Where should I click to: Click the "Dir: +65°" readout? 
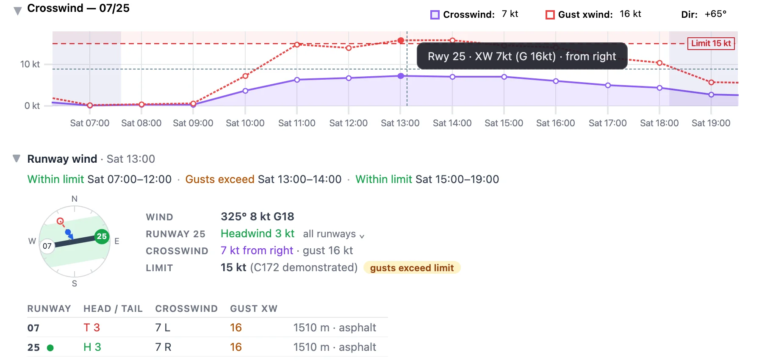704,14
